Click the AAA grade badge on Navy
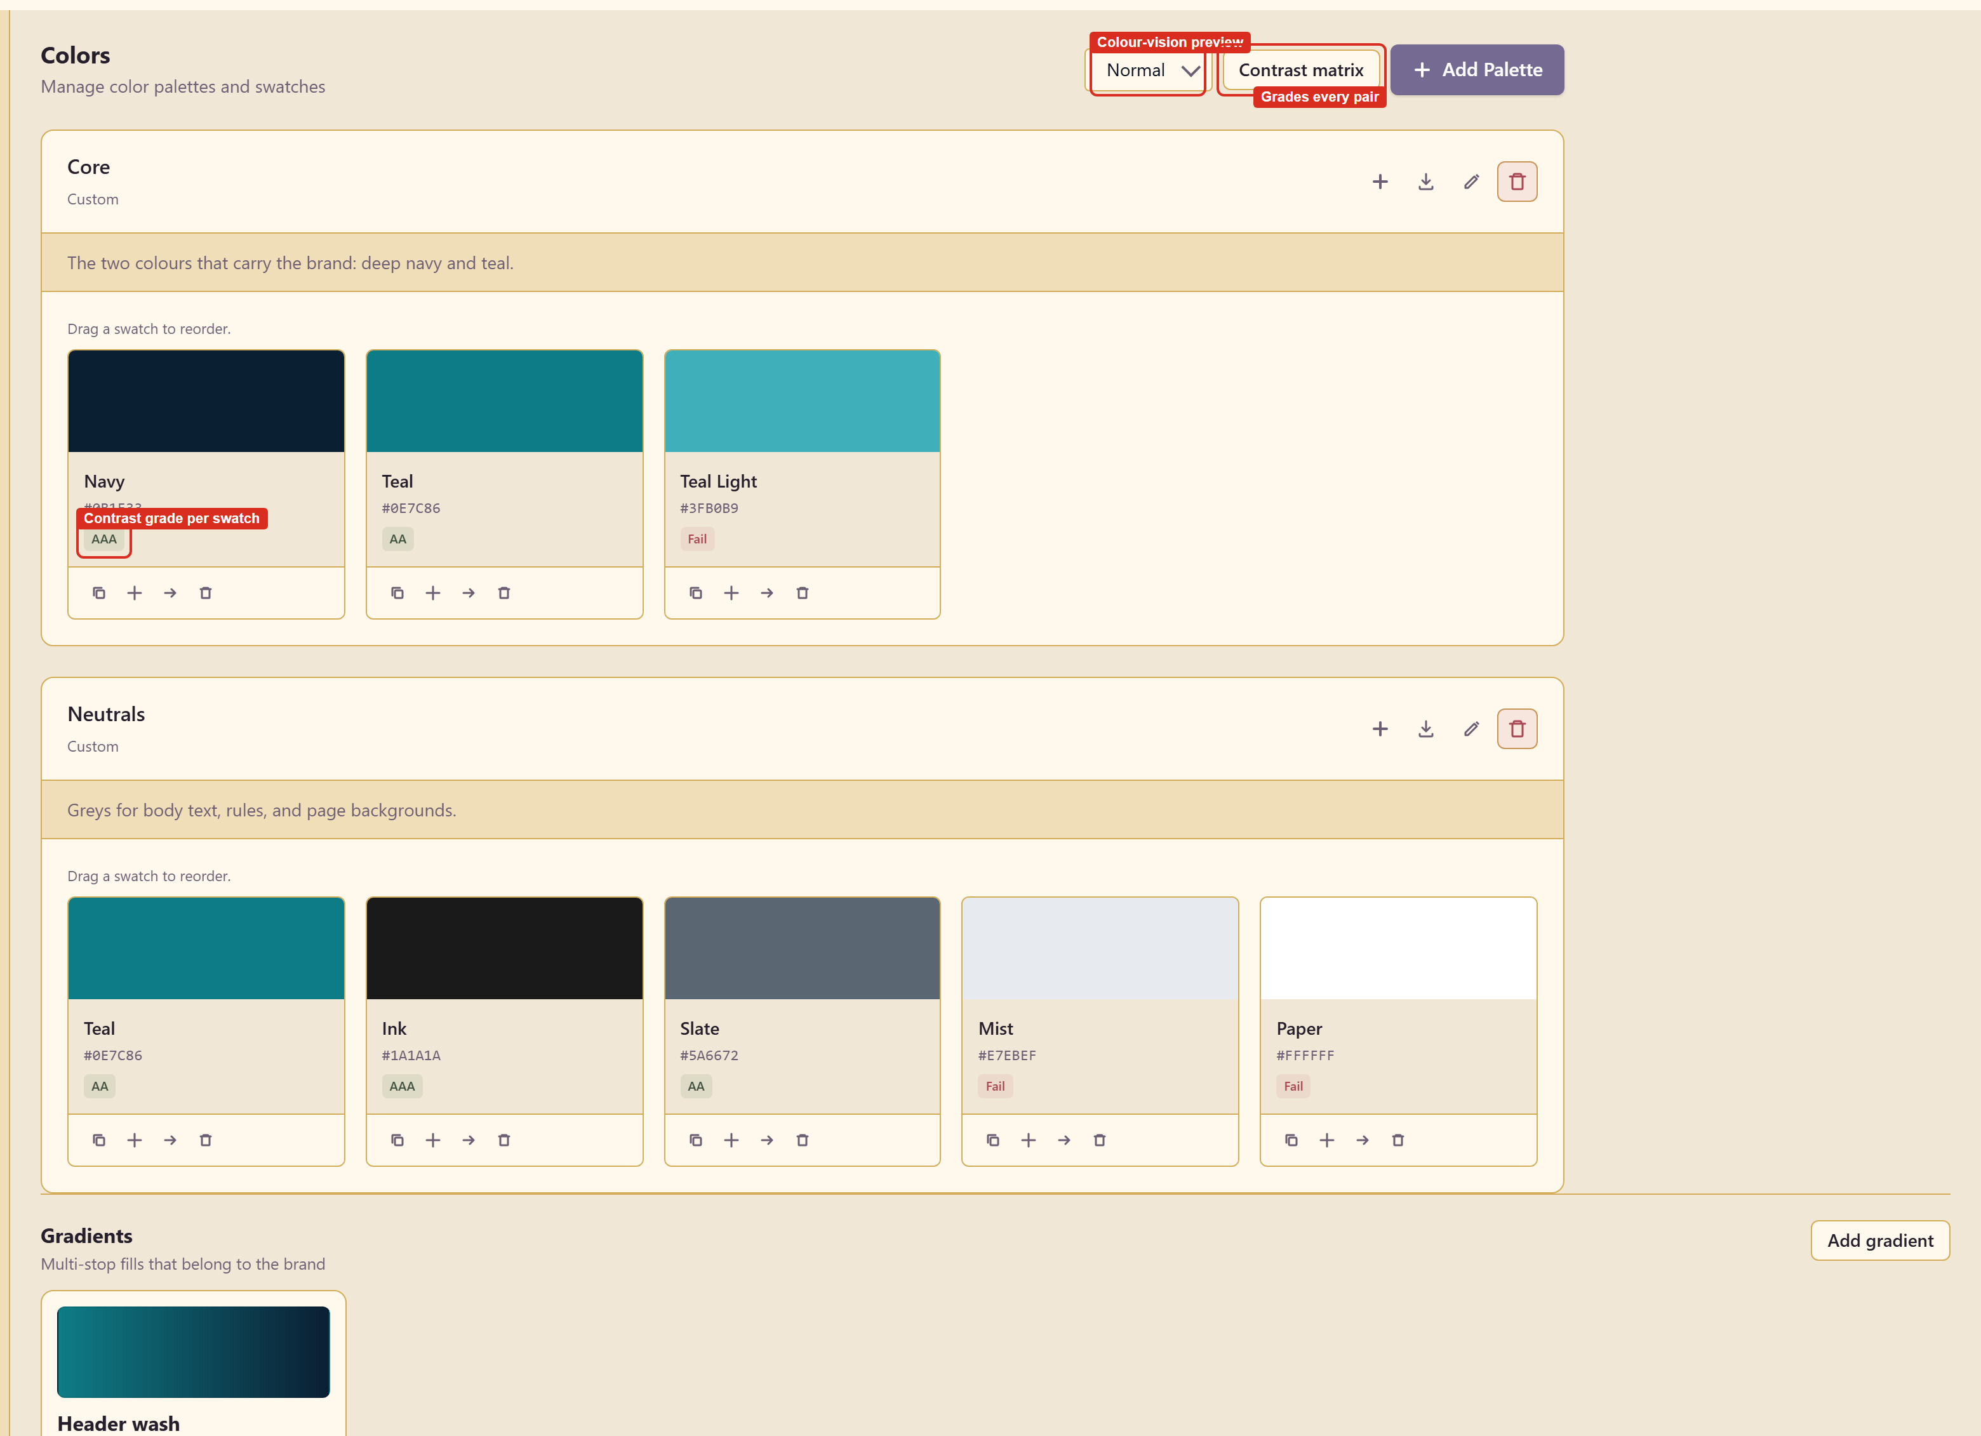1981x1436 pixels. (x=104, y=539)
